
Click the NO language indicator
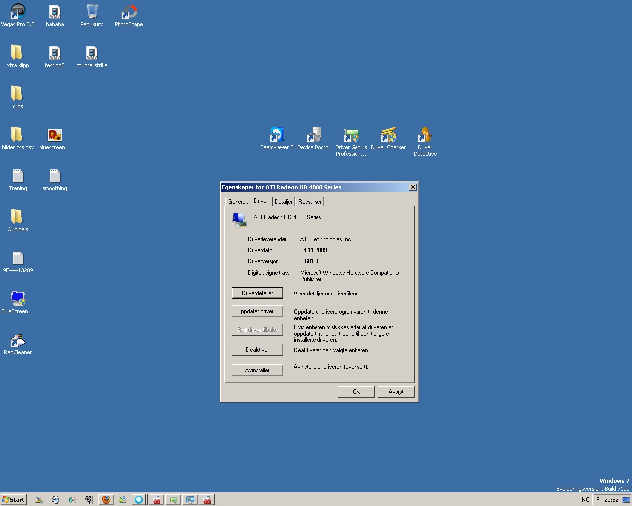586,500
